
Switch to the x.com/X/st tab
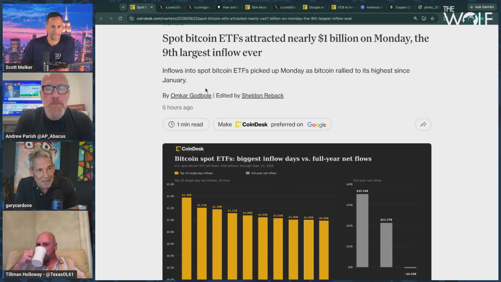(x=285, y=7)
